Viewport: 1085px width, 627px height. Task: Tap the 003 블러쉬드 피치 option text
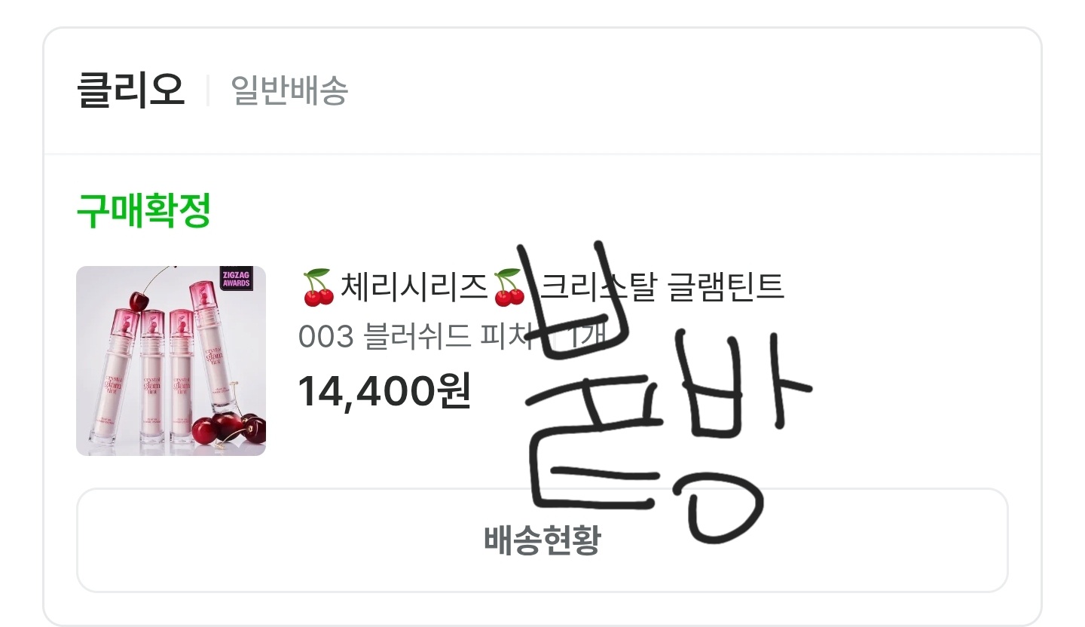(416, 336)
